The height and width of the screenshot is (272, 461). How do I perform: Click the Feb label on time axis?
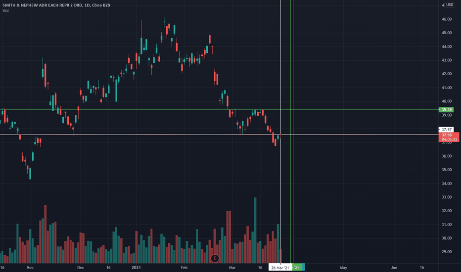click(184, 268)
